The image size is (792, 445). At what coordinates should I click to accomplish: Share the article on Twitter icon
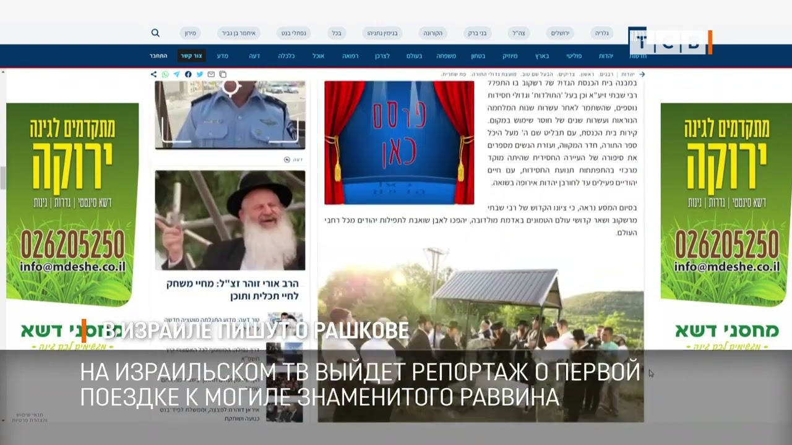click(200, 74)
